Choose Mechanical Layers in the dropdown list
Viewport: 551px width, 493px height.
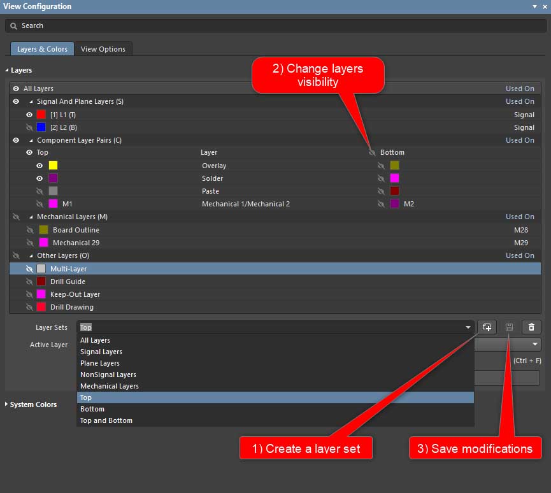pos(110,386)
